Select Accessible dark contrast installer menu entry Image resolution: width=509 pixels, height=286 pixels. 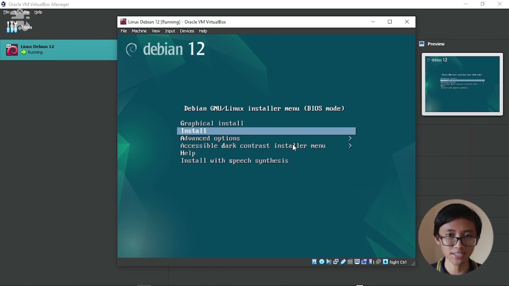tap(253, 146)
